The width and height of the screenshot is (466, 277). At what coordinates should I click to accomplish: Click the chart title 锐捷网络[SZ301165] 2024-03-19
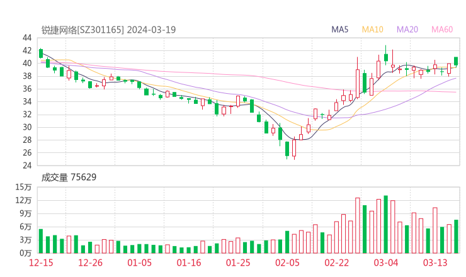[108, 30]
